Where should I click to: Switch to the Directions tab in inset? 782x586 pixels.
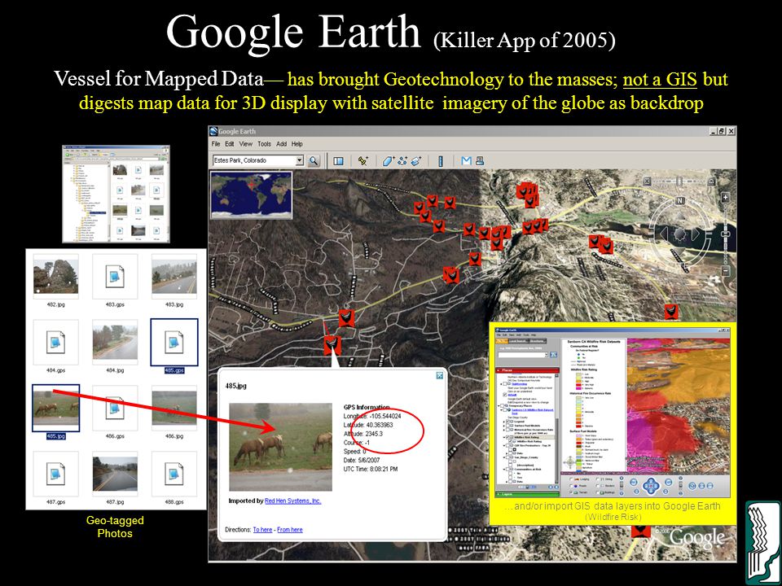click(x=538, y=341)
